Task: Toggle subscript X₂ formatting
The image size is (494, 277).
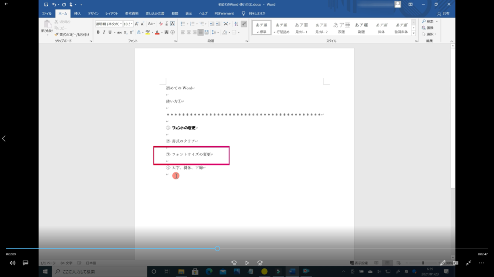Action: (125, 33)
